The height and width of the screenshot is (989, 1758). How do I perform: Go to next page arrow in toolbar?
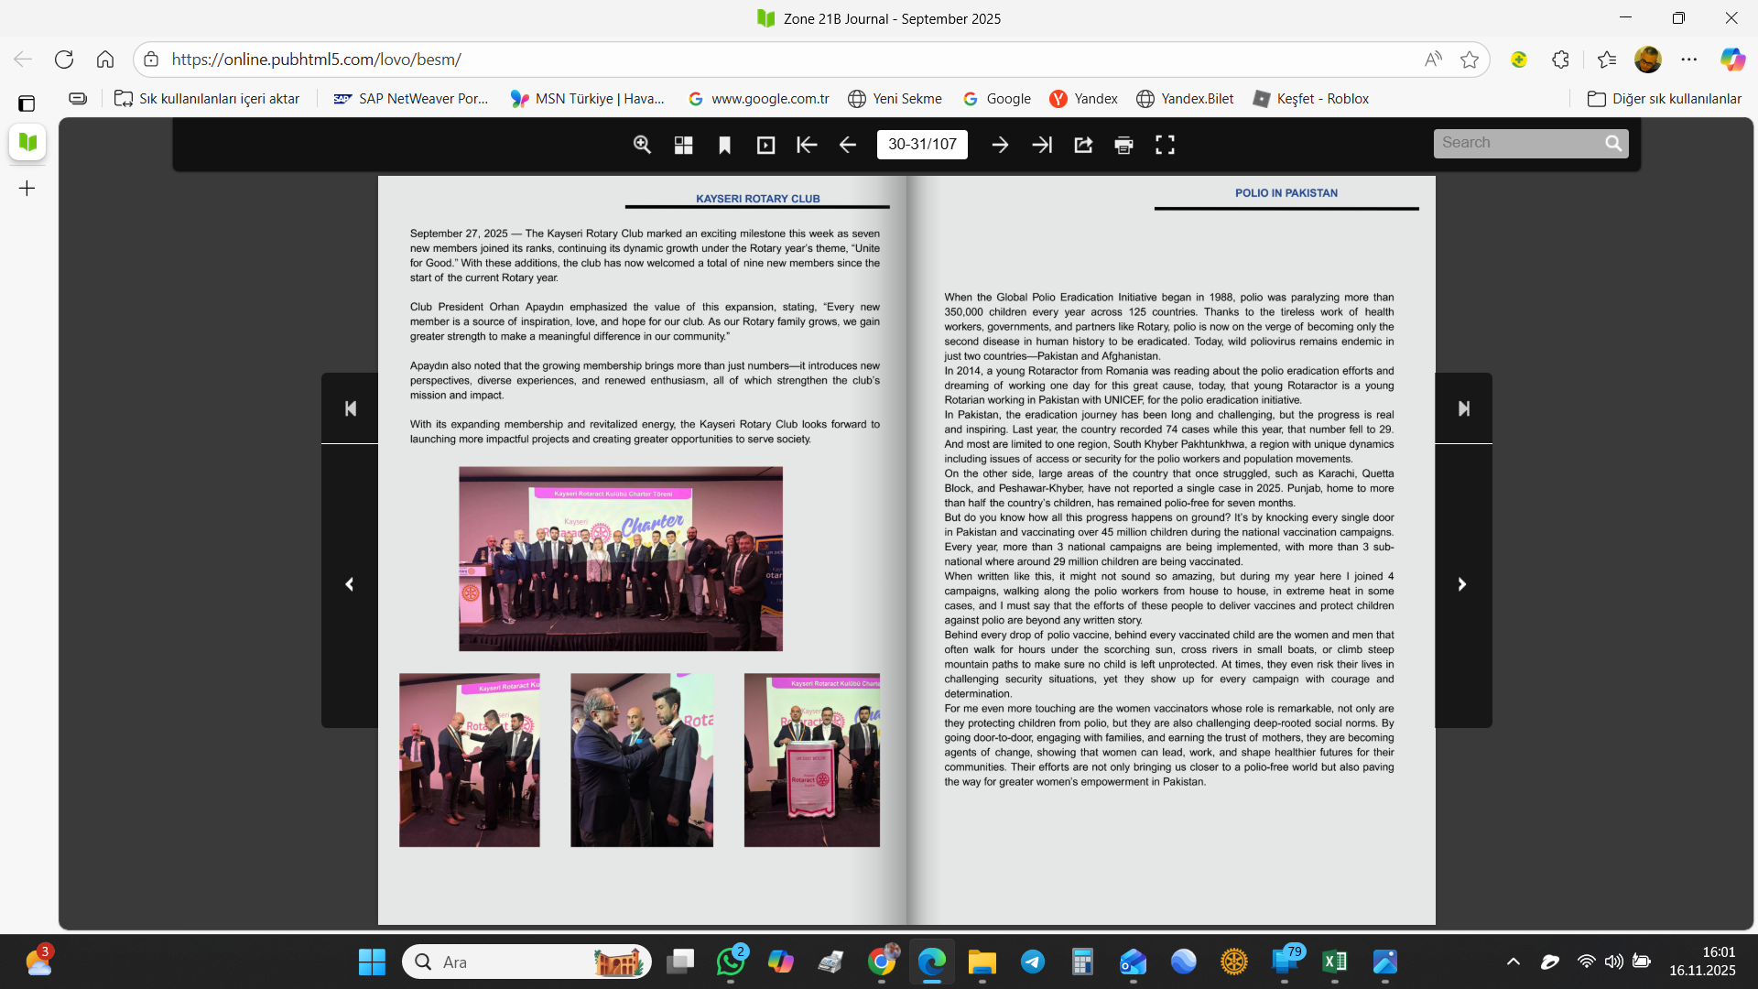click(x=1000, y=145)
